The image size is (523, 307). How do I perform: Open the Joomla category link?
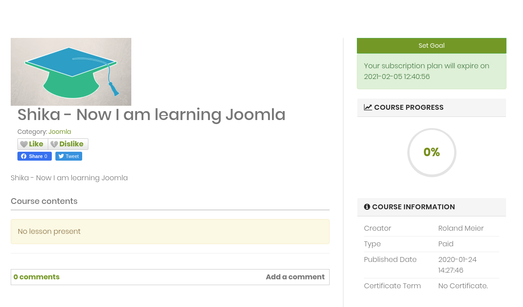(60, 132)
